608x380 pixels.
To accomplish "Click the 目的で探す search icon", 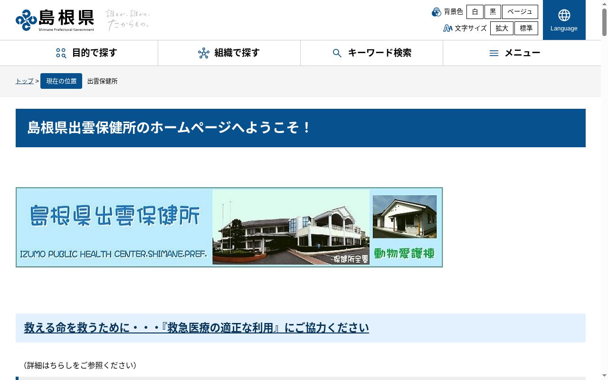I will pyautogui.click(x=61, y=53).
